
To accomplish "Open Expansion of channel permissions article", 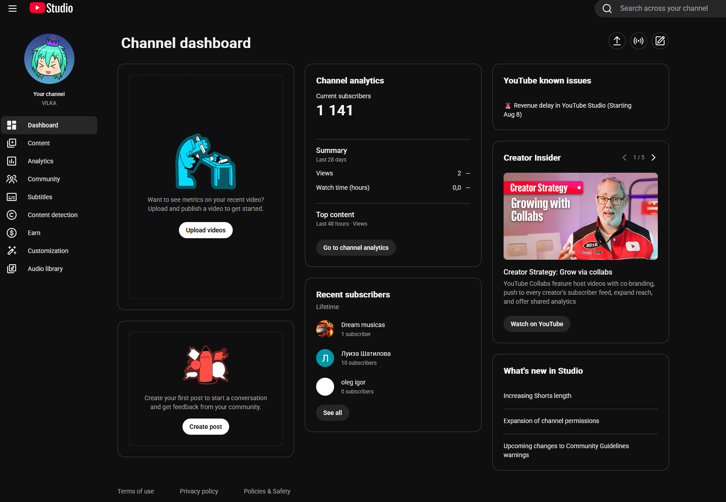I will click(x=552, y=421).
